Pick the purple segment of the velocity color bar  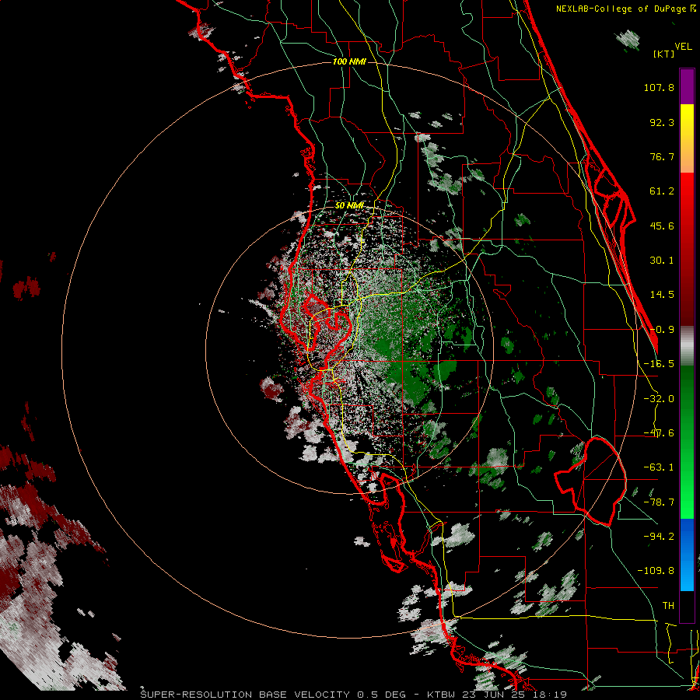687,87
